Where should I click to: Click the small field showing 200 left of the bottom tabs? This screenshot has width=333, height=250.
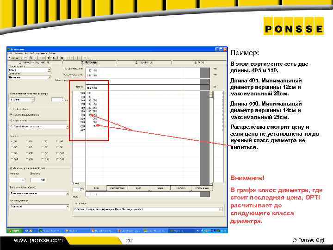pyautogui.click(x=79, y=189)
